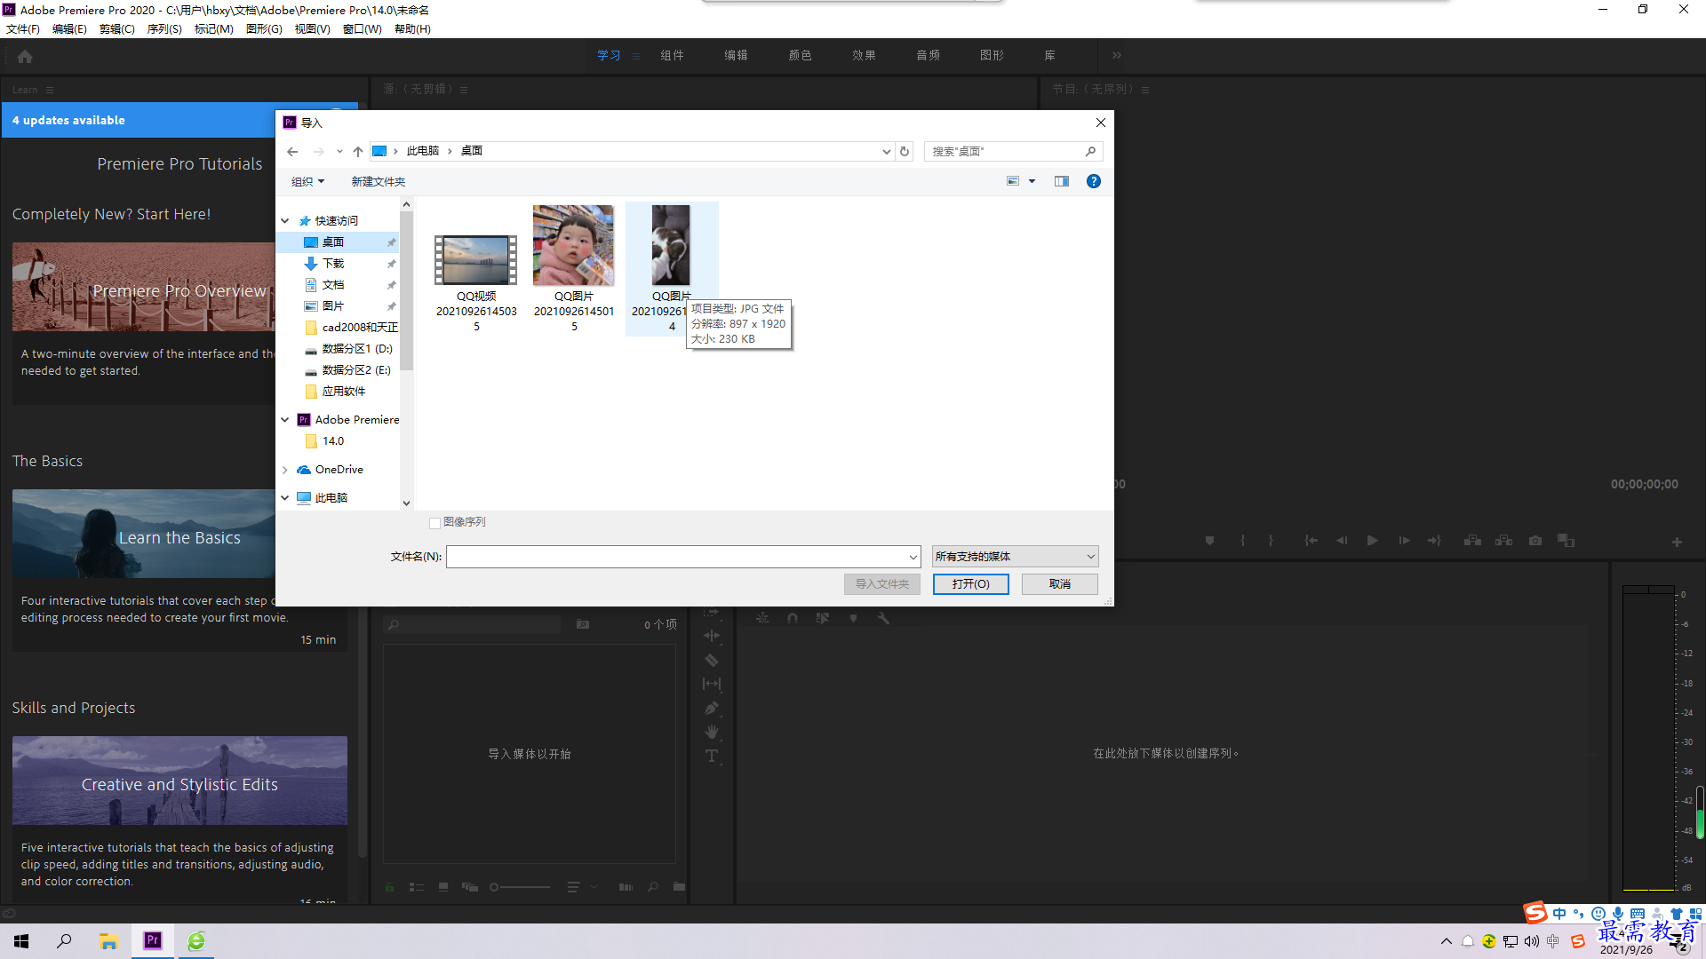Change the file view layout icon

point(1013,181)
